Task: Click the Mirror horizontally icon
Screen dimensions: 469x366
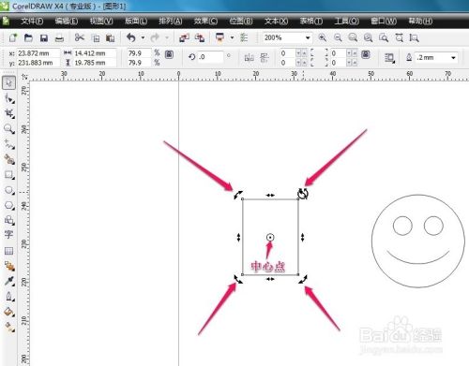Action: point(250,57)
